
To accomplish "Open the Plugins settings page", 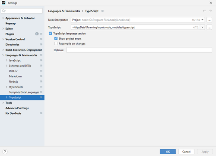I will 10,34.
